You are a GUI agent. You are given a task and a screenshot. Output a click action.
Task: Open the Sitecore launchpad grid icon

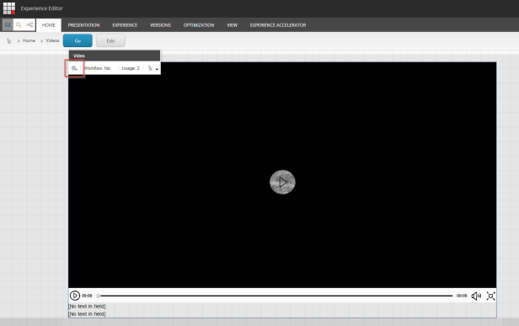click(9, 8)
